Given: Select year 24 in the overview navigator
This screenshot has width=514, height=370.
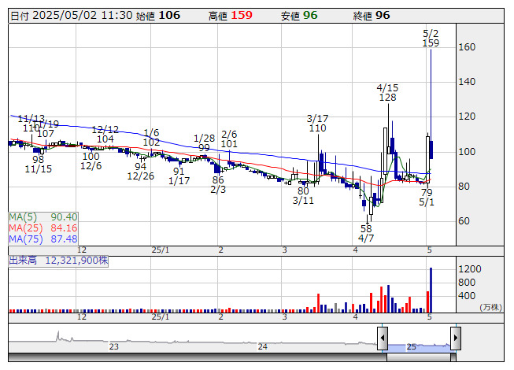Looking at the screenshot, I should coord(263,346).
